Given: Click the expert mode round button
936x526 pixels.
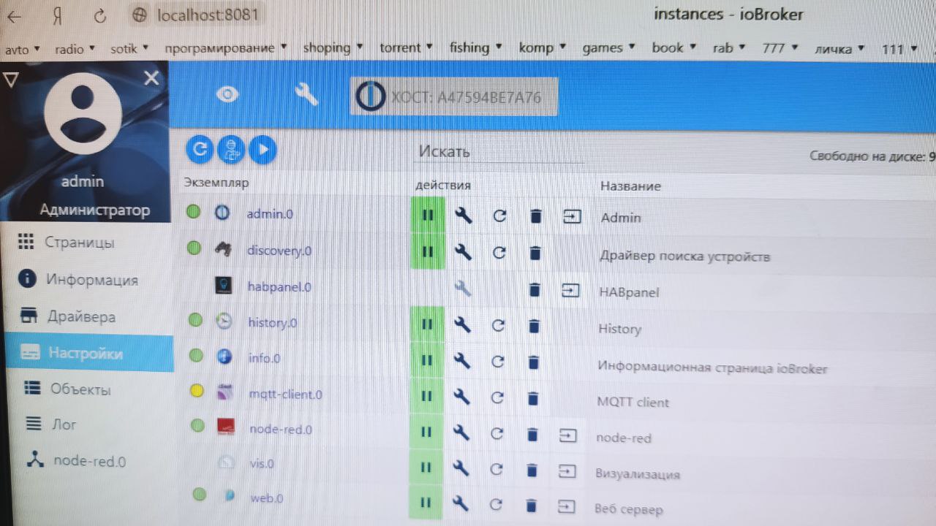Looking at the screenshot, I should [x=232, y=150].
